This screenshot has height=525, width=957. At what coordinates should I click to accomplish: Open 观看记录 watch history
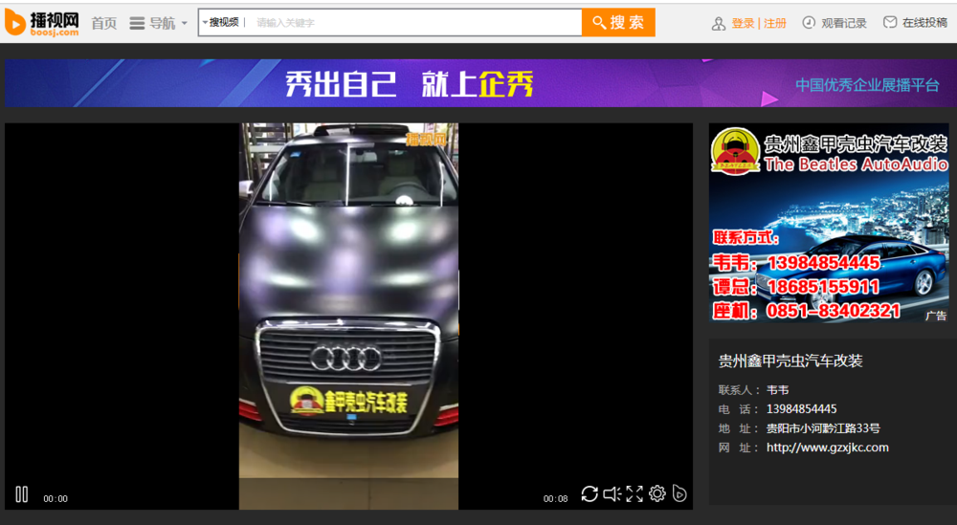(x=843, y=23)
